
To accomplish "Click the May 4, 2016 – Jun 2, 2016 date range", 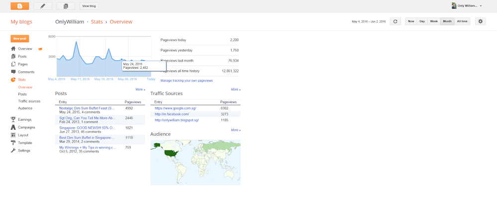I will click(x=369, y=21).
